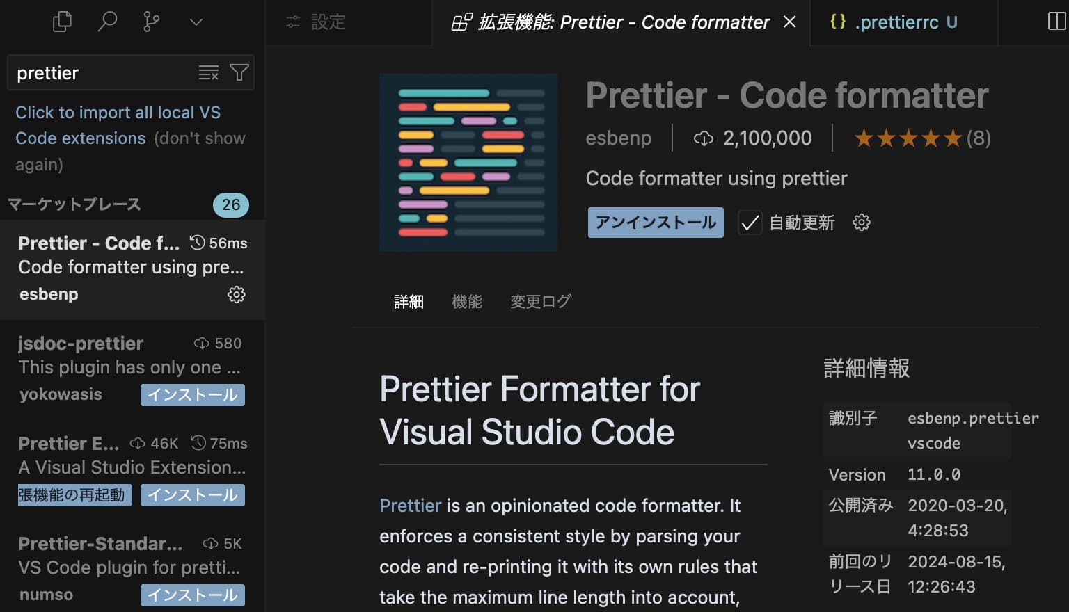Expand the activity bar chevron dropdown
Image resolution: width=1069 pixels, height=612 pixels.
coord(196,22)
